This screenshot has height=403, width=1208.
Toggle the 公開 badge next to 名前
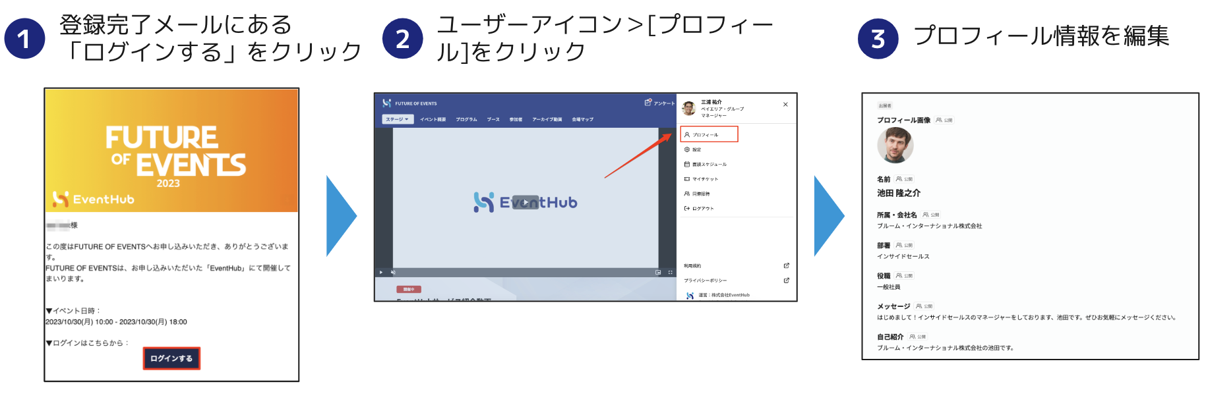905,179
